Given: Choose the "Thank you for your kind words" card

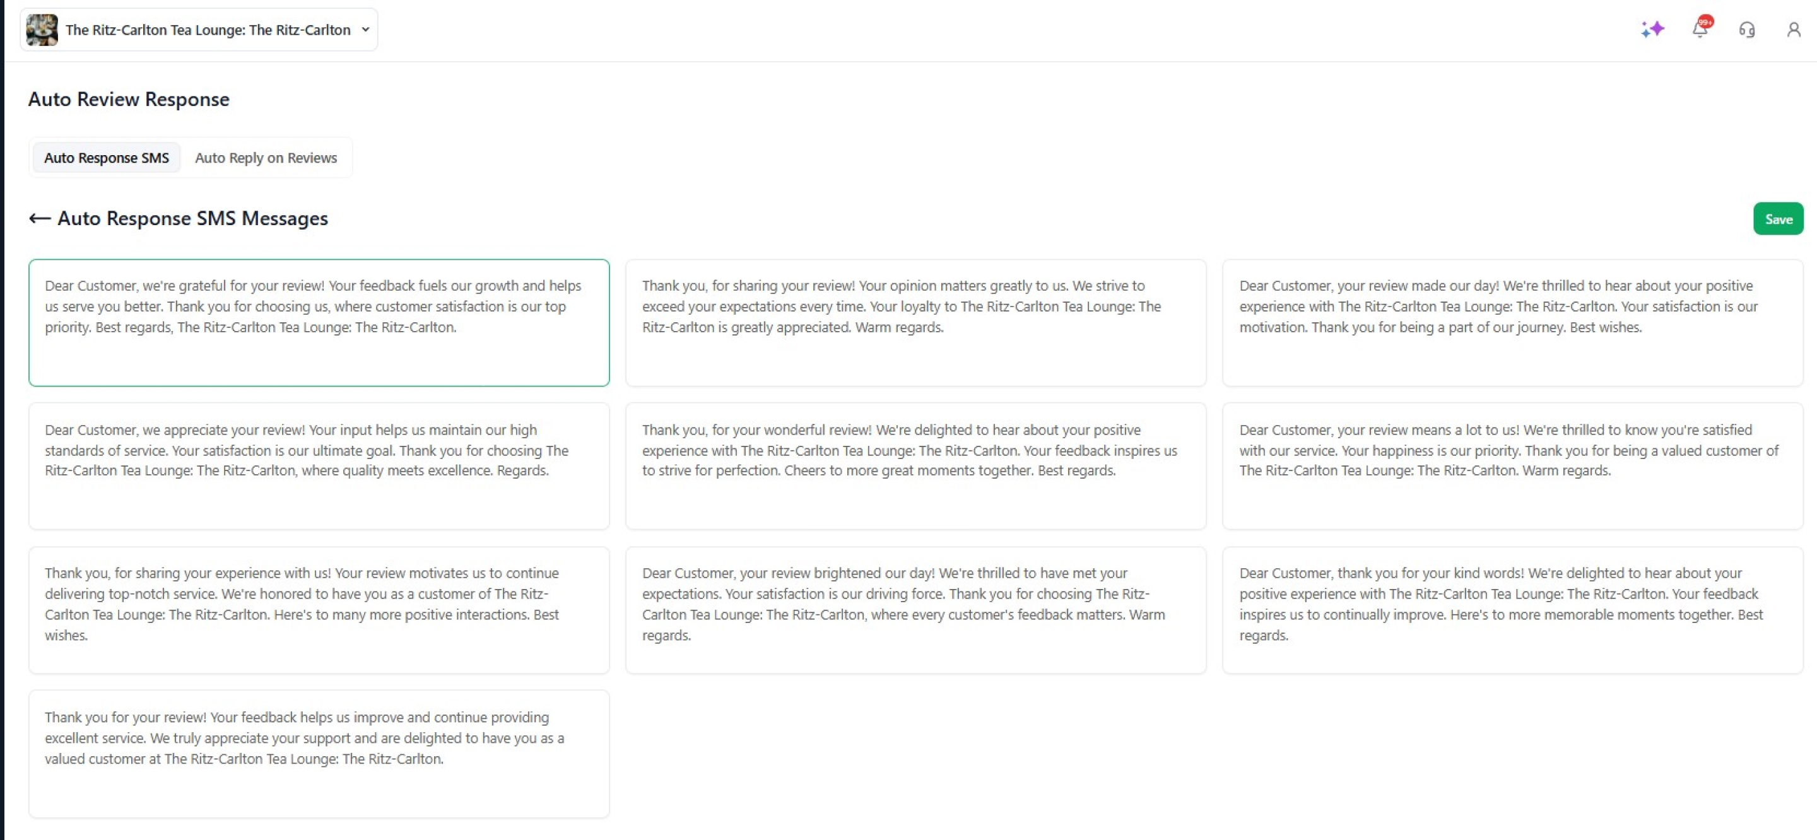Looking at the screenshot, I should 1512,609.
